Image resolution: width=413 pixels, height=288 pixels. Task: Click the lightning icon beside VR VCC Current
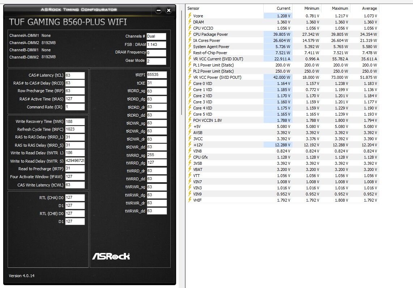(x=190, y=59)
